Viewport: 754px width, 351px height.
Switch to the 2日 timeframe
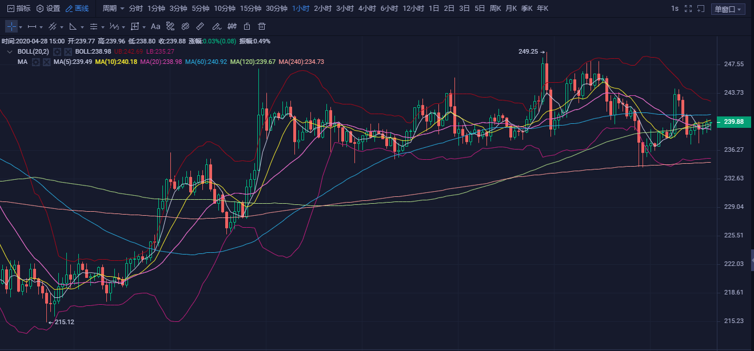449,9
